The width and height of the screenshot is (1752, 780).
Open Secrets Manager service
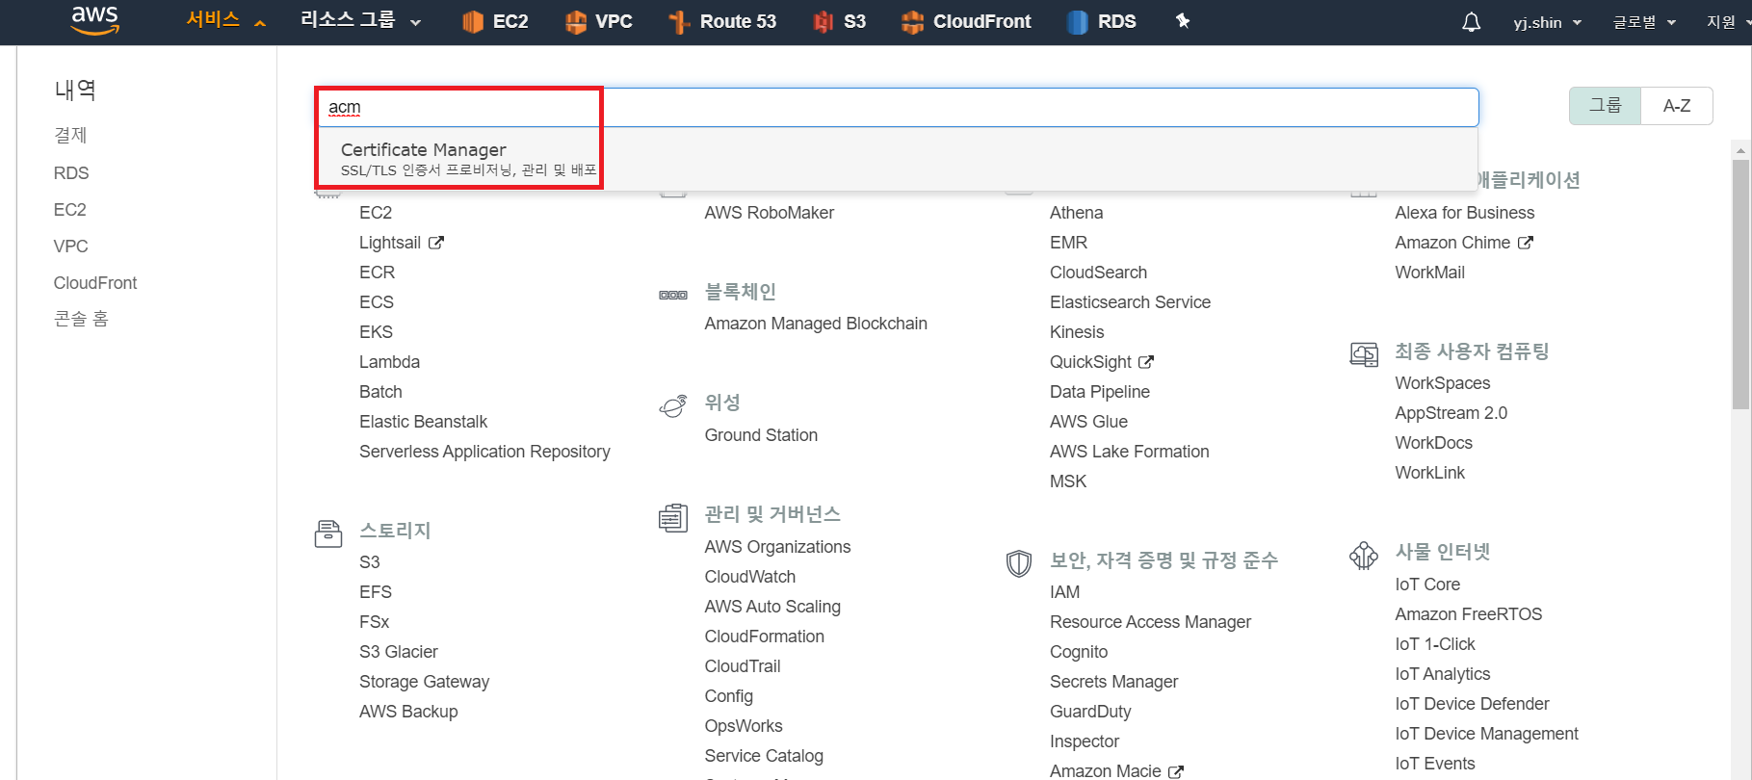[1114, 682]
